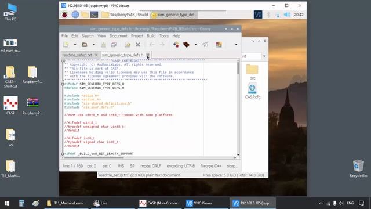Image resolution: width=371 pixels, height=209 pixels.
Task: Open the color chooser toolbar icon
Action: click(x=219, y=45)
